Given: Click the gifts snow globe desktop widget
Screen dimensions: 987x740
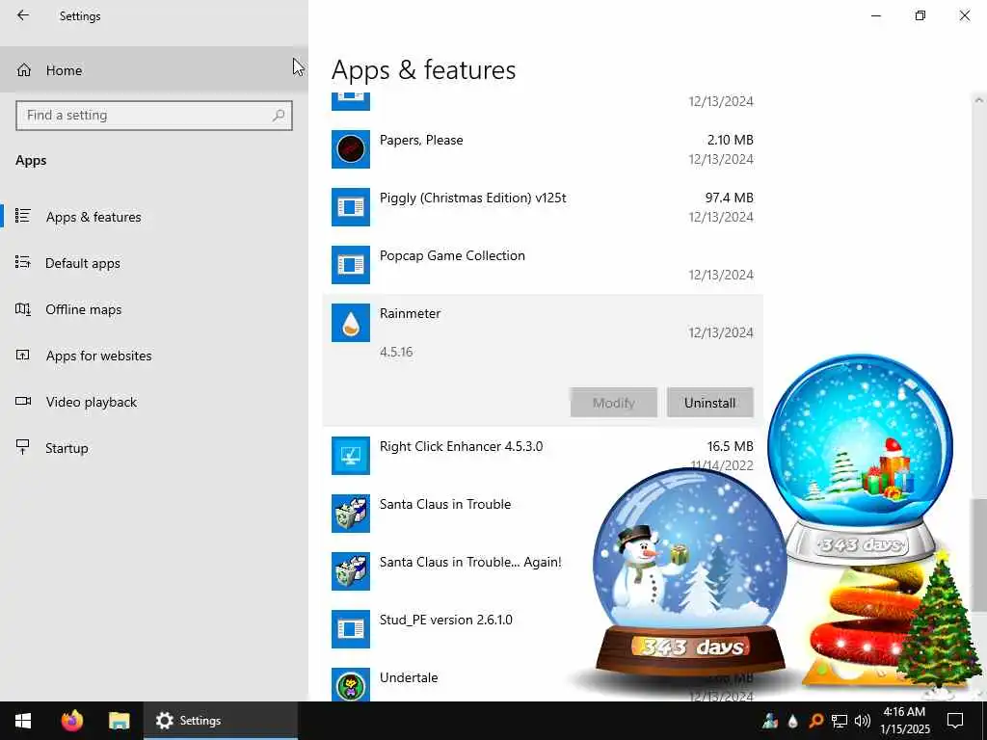Looking at the screenshot, I should click(x=860, y=458).
